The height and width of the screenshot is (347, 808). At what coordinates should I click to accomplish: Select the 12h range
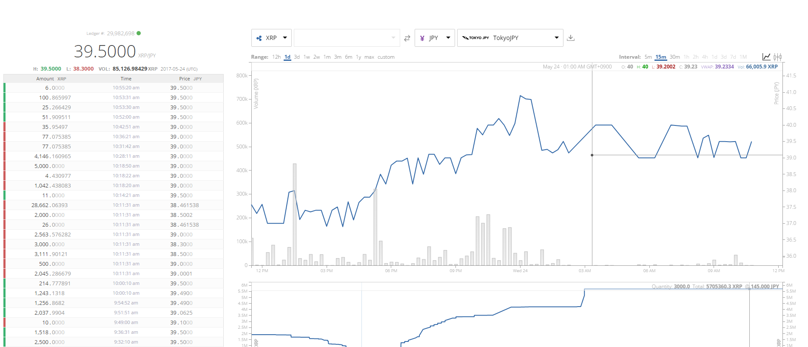point(276,57)
